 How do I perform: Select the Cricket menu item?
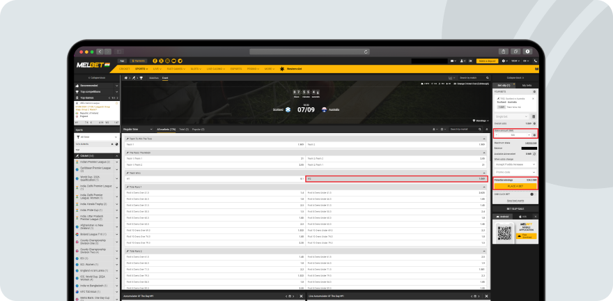coord(124,69)
